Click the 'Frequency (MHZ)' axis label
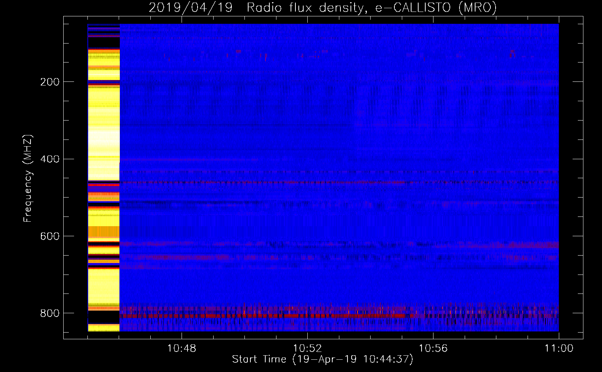The height and width of the screenshot is (372, 602). [28, 179]
